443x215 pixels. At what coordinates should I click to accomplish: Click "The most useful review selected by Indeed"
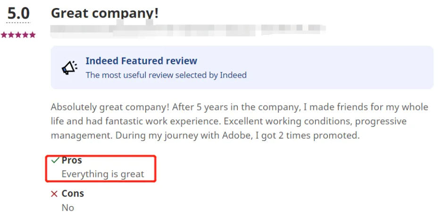[166, 75]
